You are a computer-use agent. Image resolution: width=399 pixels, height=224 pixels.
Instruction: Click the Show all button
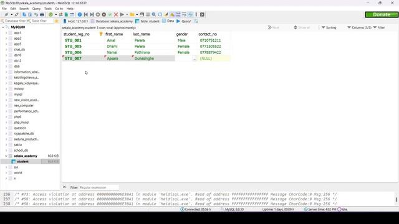[302, 27]
